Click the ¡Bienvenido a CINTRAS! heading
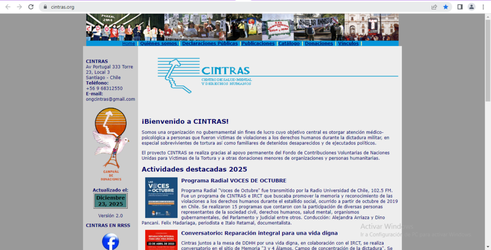Screen dimensions: 491x250 point(185,121)
